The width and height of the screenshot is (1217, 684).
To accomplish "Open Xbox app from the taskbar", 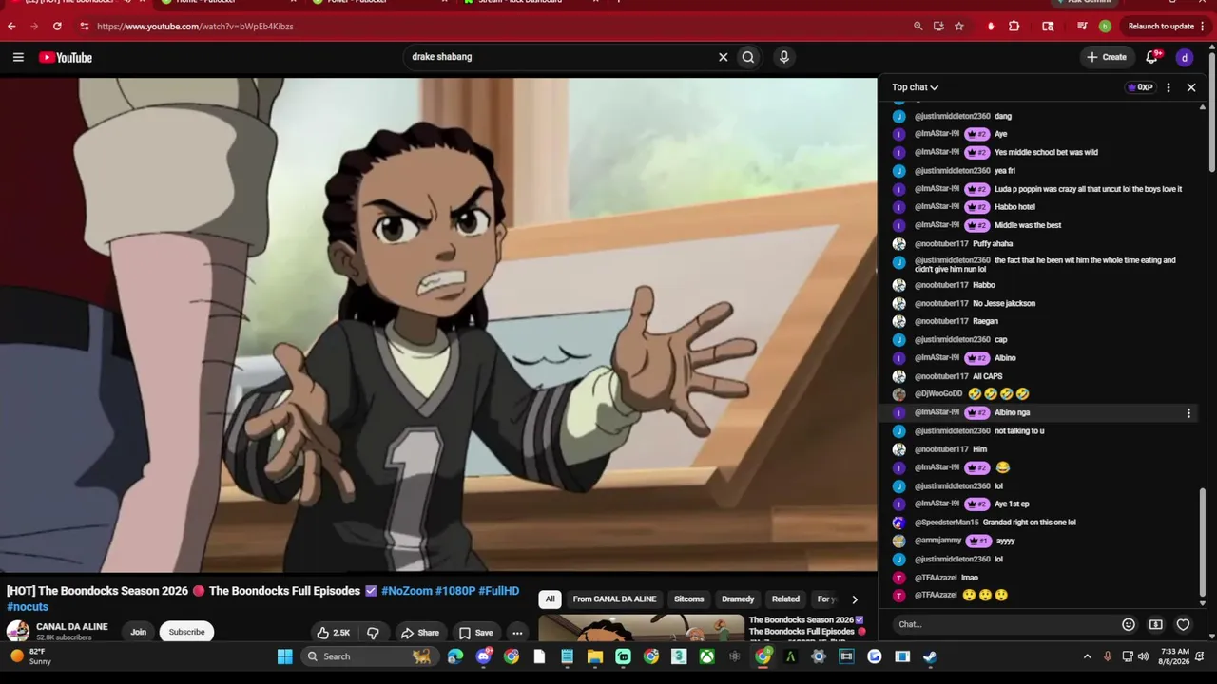I will pyautogui.click(x=706, y=656).
